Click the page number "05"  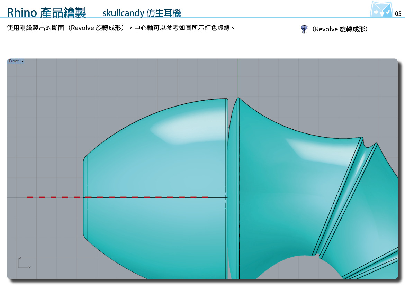coord(398,14)
